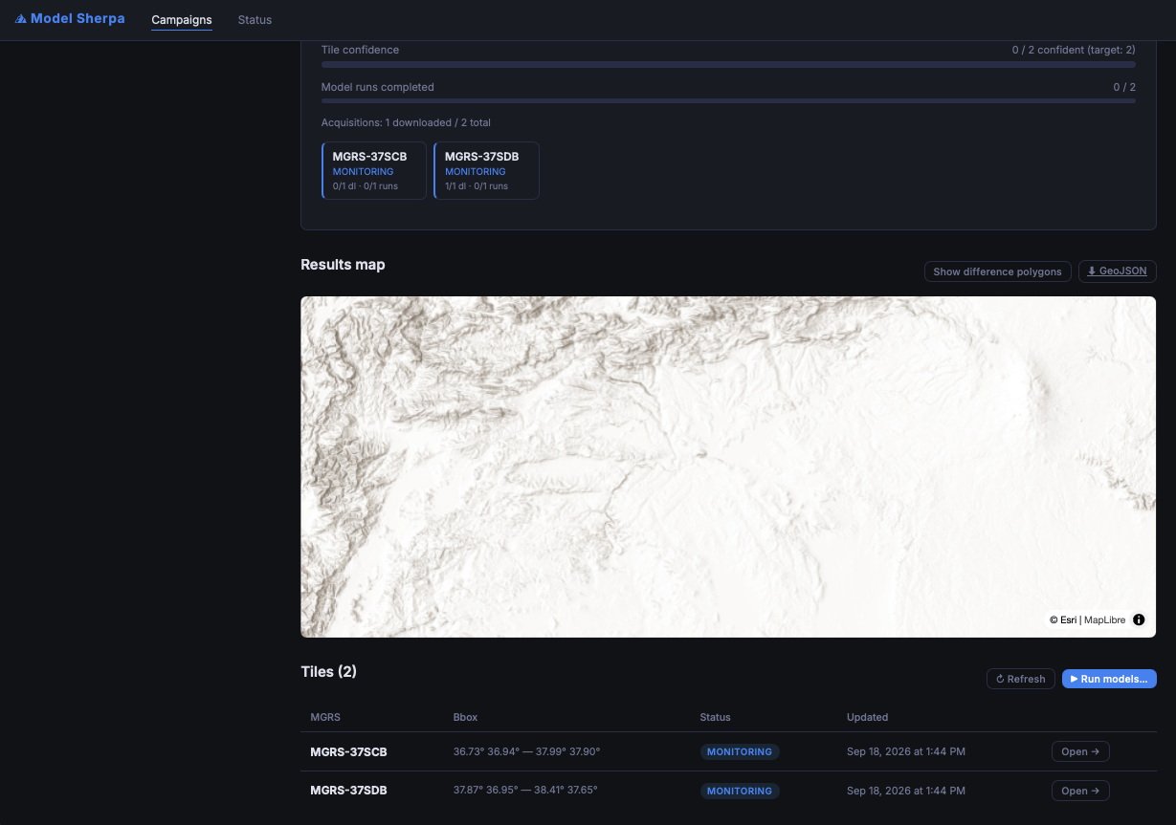
Task: Click the Model runs completed label
Action: (378, 87)
